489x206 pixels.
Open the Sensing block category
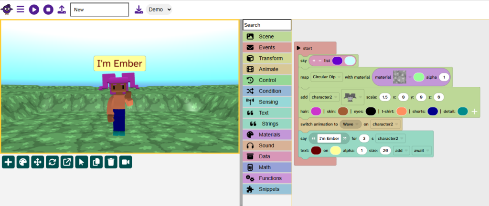click(267, 102)
